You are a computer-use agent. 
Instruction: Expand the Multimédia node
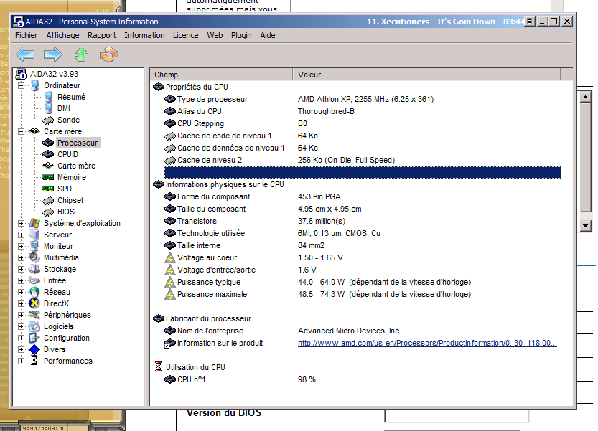[x=22, y=257]
